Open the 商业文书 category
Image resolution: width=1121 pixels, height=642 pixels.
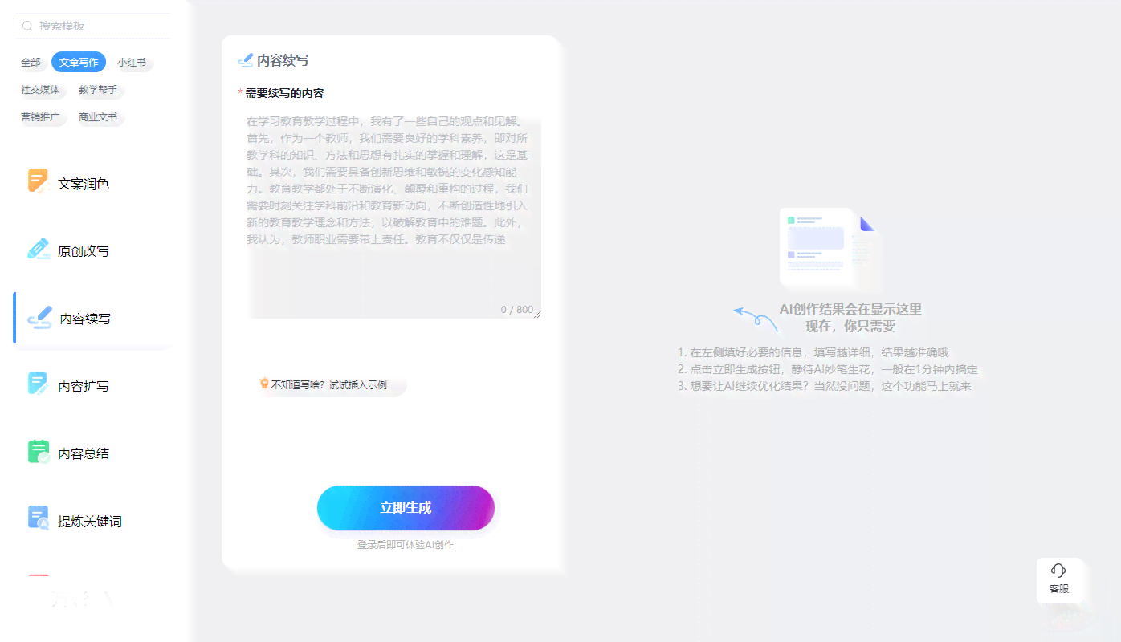click(98, 116)
